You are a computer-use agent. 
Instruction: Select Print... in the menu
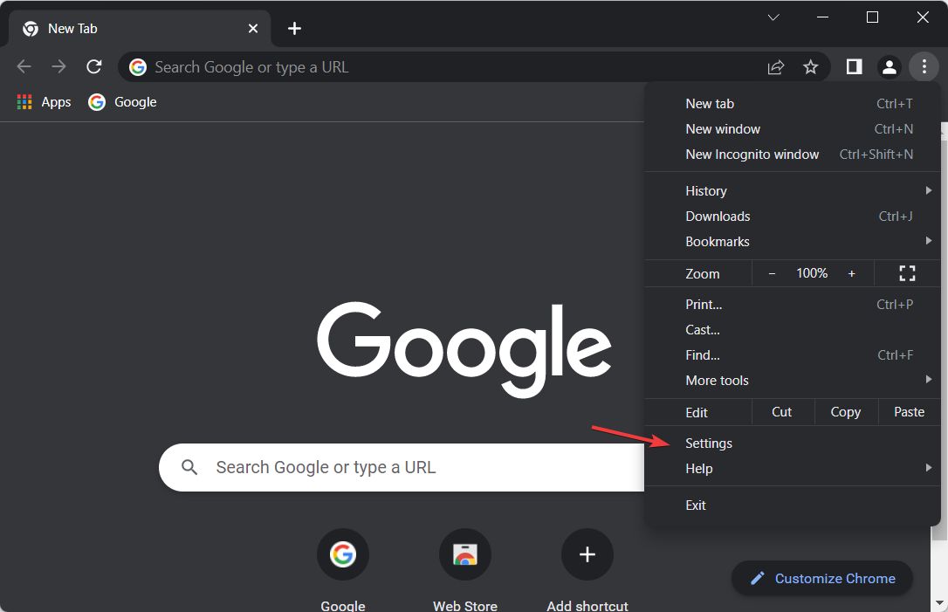[792, 305]
